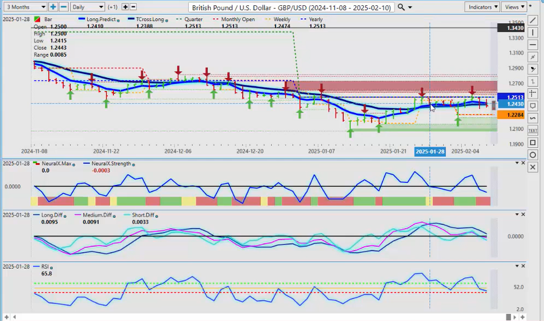
Task: Click the blue plus to extend time range
Action: point(53,7)
